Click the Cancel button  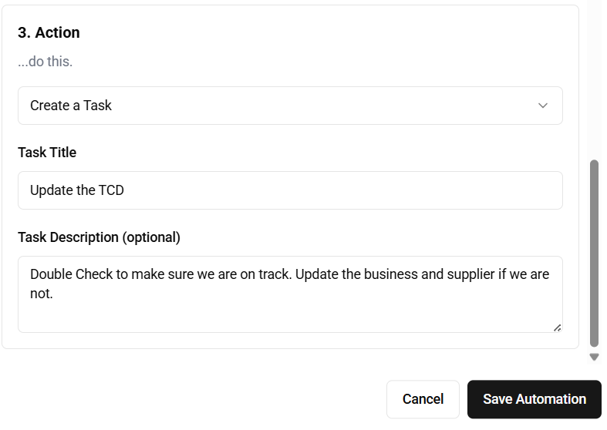click(423, 399)
